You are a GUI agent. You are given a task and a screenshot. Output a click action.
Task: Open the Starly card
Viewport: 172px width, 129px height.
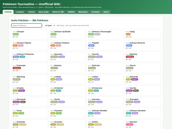pos(67,102)
